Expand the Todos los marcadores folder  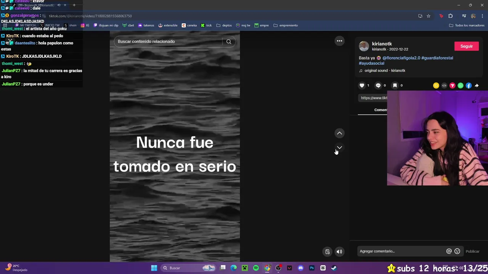click(x=467, y=25)
